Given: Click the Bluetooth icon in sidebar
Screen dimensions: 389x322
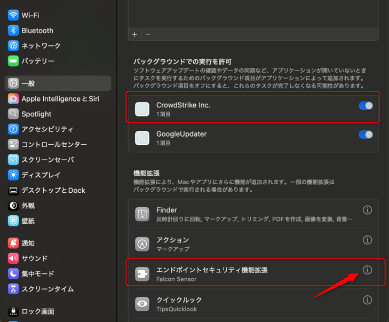Looking at the screenshot, I should [x=13, y=30].
